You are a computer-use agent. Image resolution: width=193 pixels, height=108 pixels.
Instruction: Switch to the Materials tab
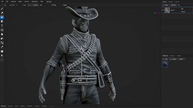(x=165, y=56)
